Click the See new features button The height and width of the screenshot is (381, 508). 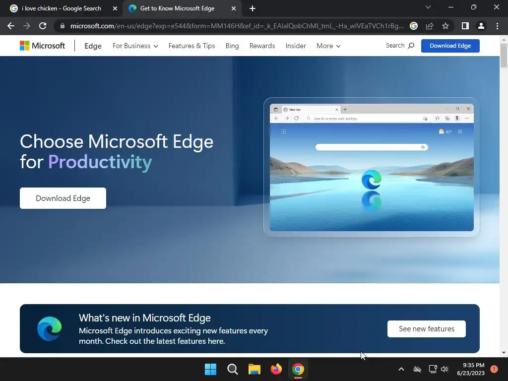tap(426, 329)
